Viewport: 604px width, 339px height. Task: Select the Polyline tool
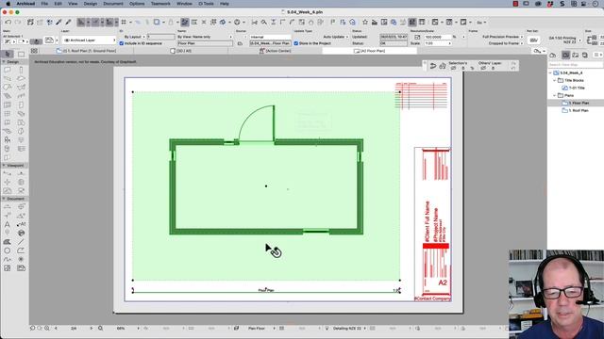21,250
